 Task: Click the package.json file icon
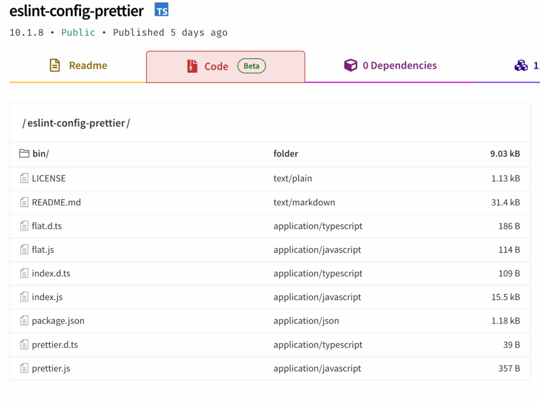[24, 321]
